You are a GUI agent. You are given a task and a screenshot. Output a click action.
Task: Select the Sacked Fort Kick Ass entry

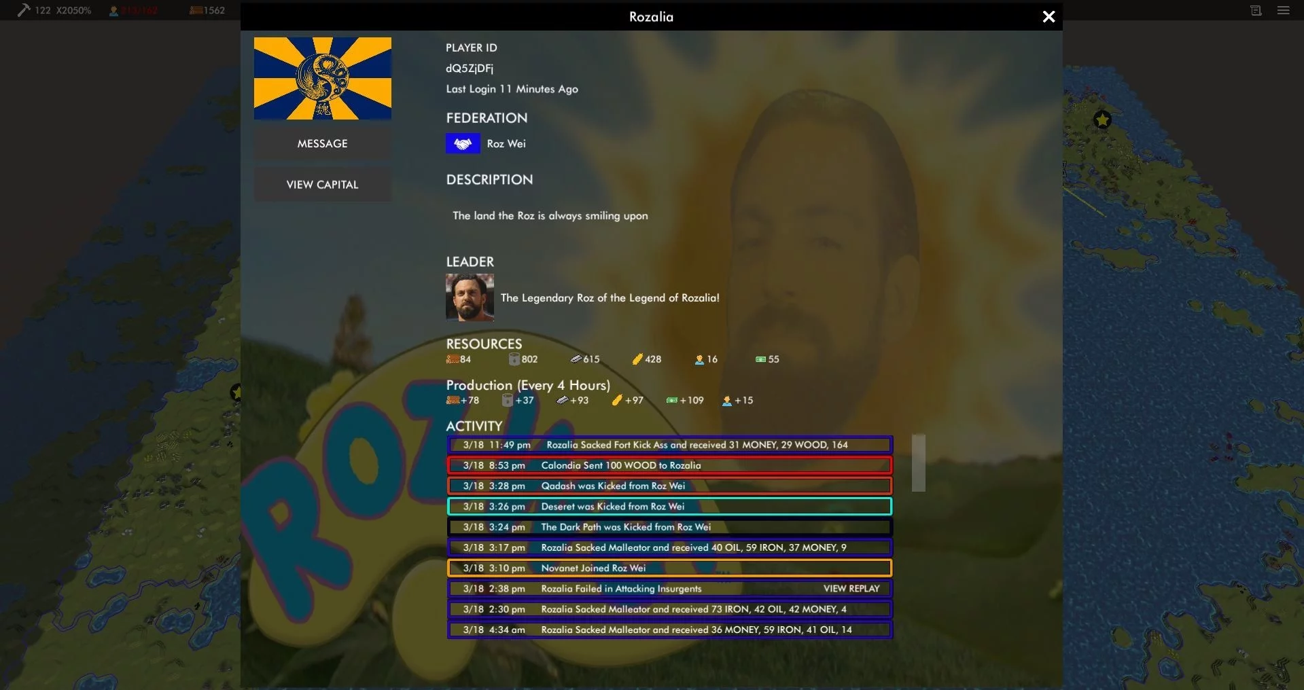pyautogui.click(x=669, y=445)
